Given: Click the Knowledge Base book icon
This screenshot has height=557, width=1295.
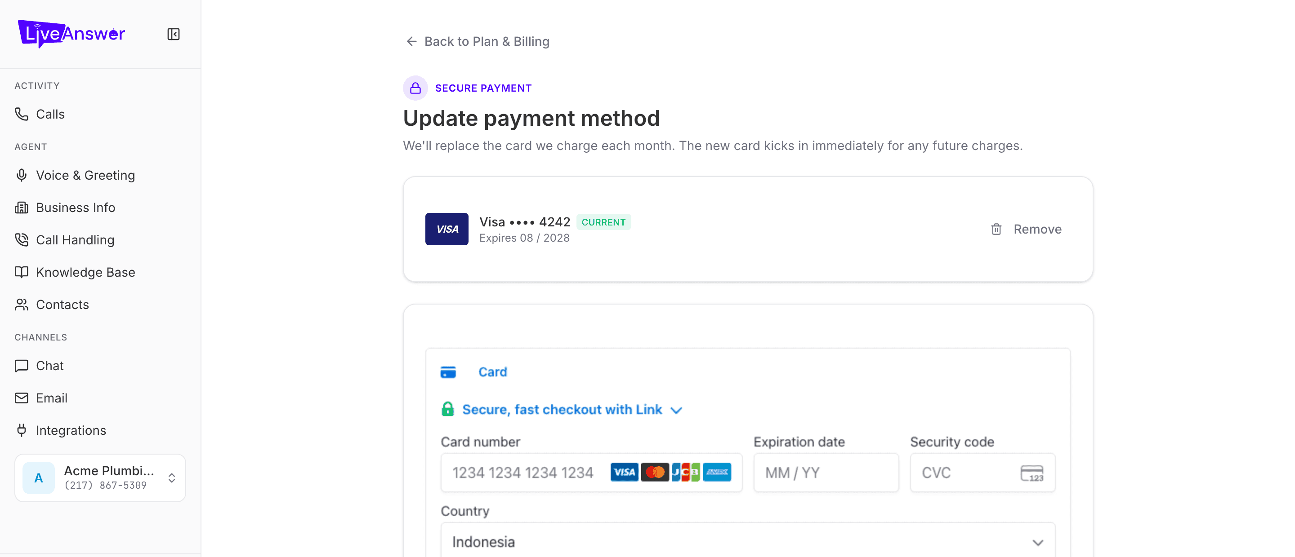Looking at the screenshot, I should pyautogui.click(x=22, y=272).
